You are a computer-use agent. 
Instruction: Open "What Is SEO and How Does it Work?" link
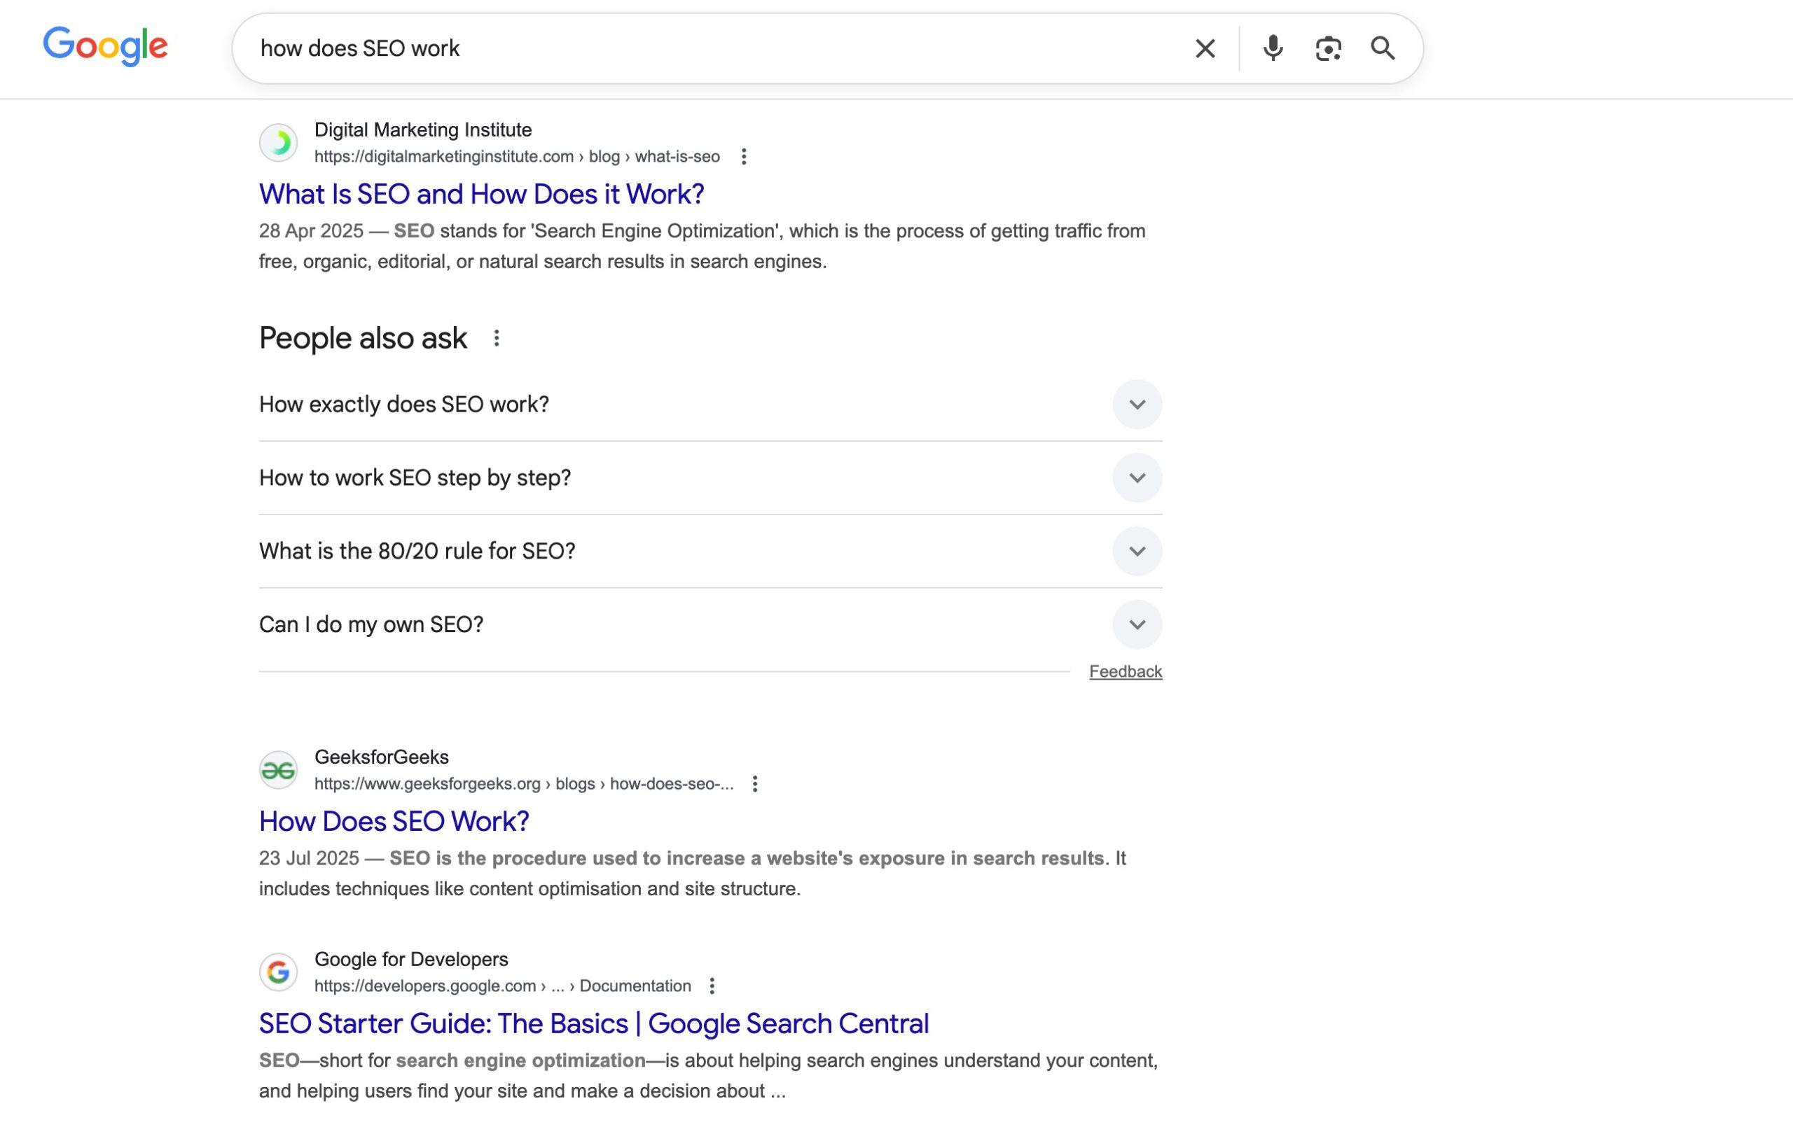click(481, 194)
